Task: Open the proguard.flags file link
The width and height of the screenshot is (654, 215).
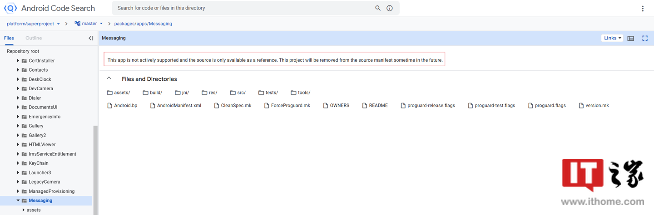Action: tap(550, 105)
